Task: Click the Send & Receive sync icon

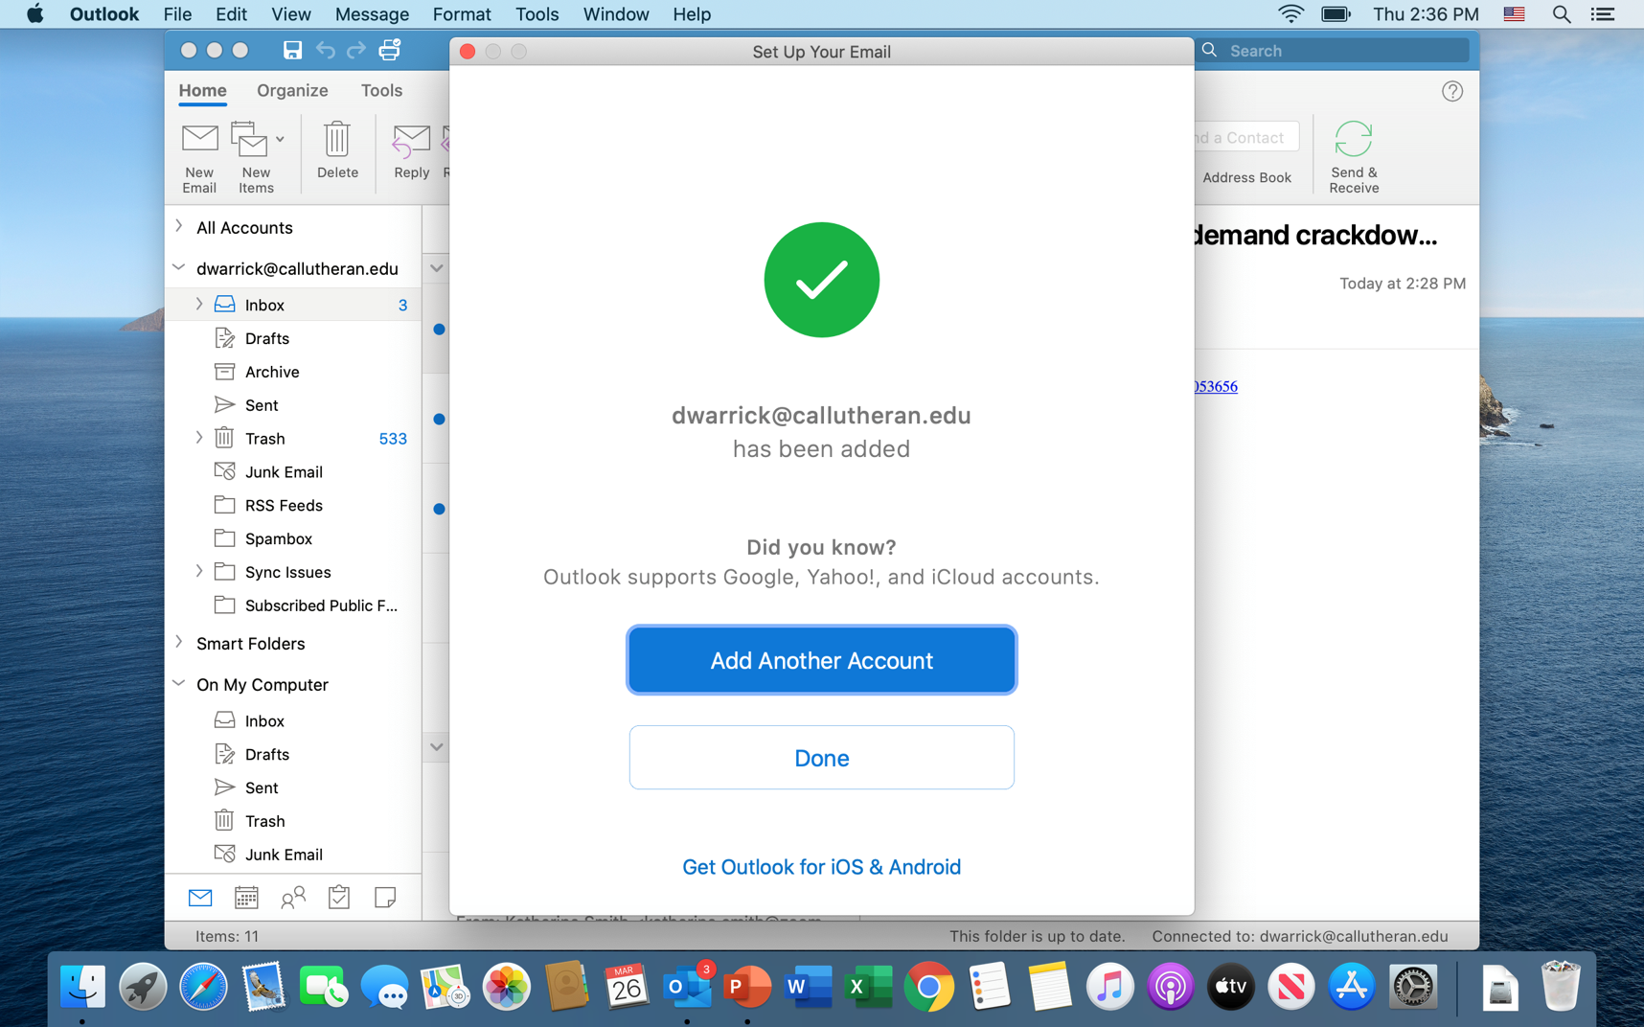Action: [1354, 139]
